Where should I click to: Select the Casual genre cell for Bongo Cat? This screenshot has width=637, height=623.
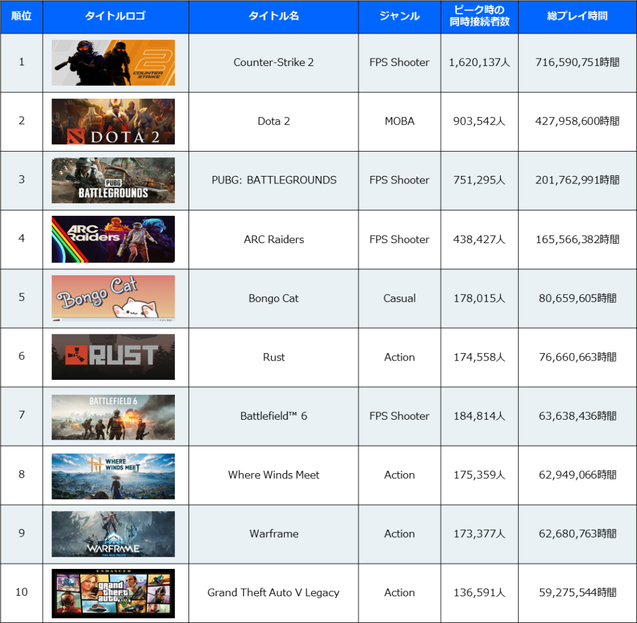(x=399, y=298)
